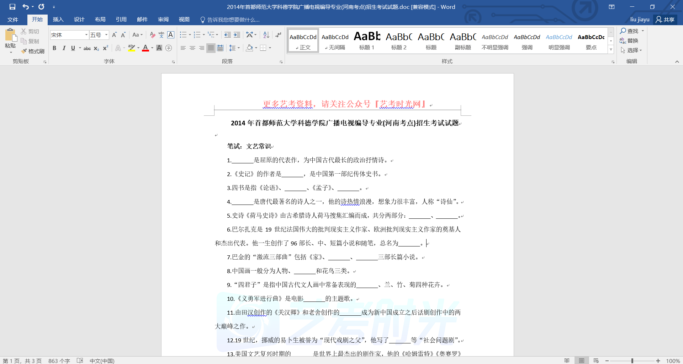Click the Save icon in title bar
This screenshot has height=364, width=683.
click(x=12, y=7)
